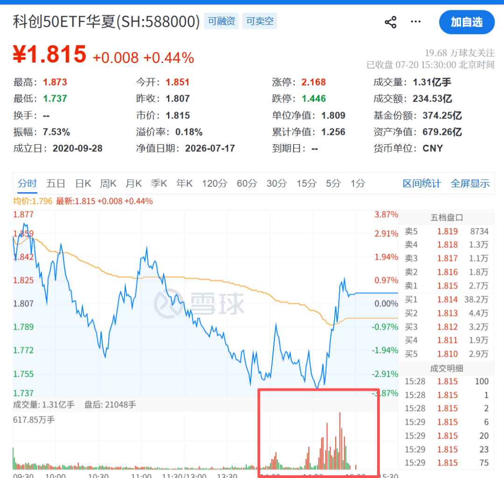The height and width of the screenshot is (478, 504).
Task: Click the 五档盘口 panel header
Action: (447, 218)
